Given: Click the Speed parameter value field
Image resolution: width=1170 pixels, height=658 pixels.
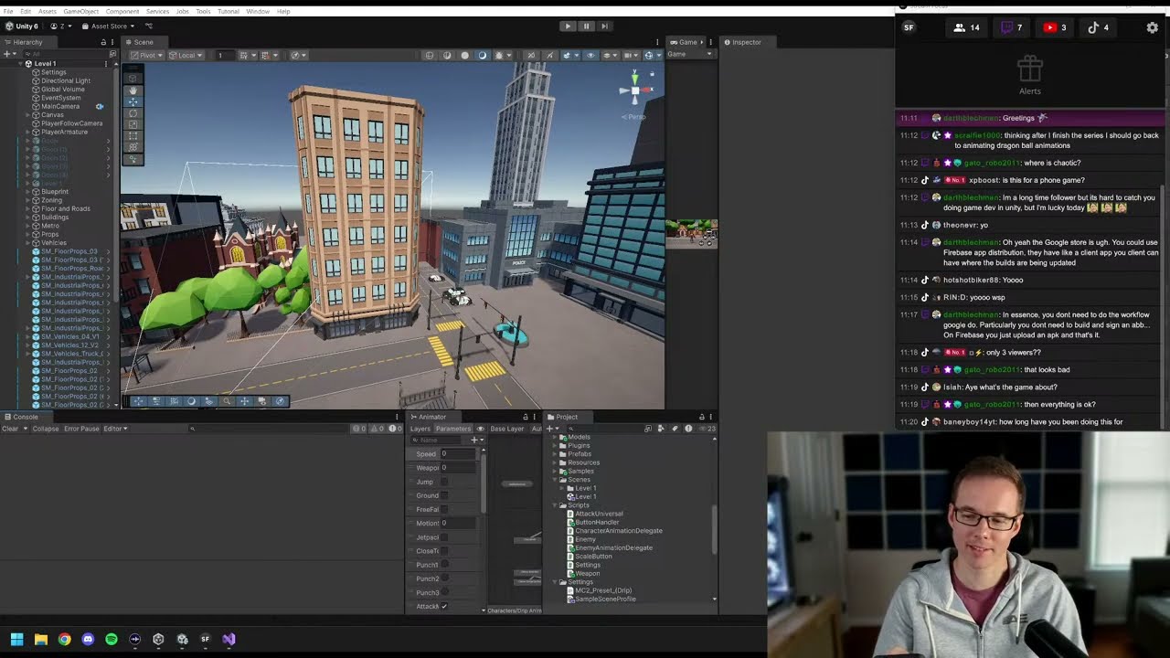Looking at the screenshot, I should click(x=458, y=454).
